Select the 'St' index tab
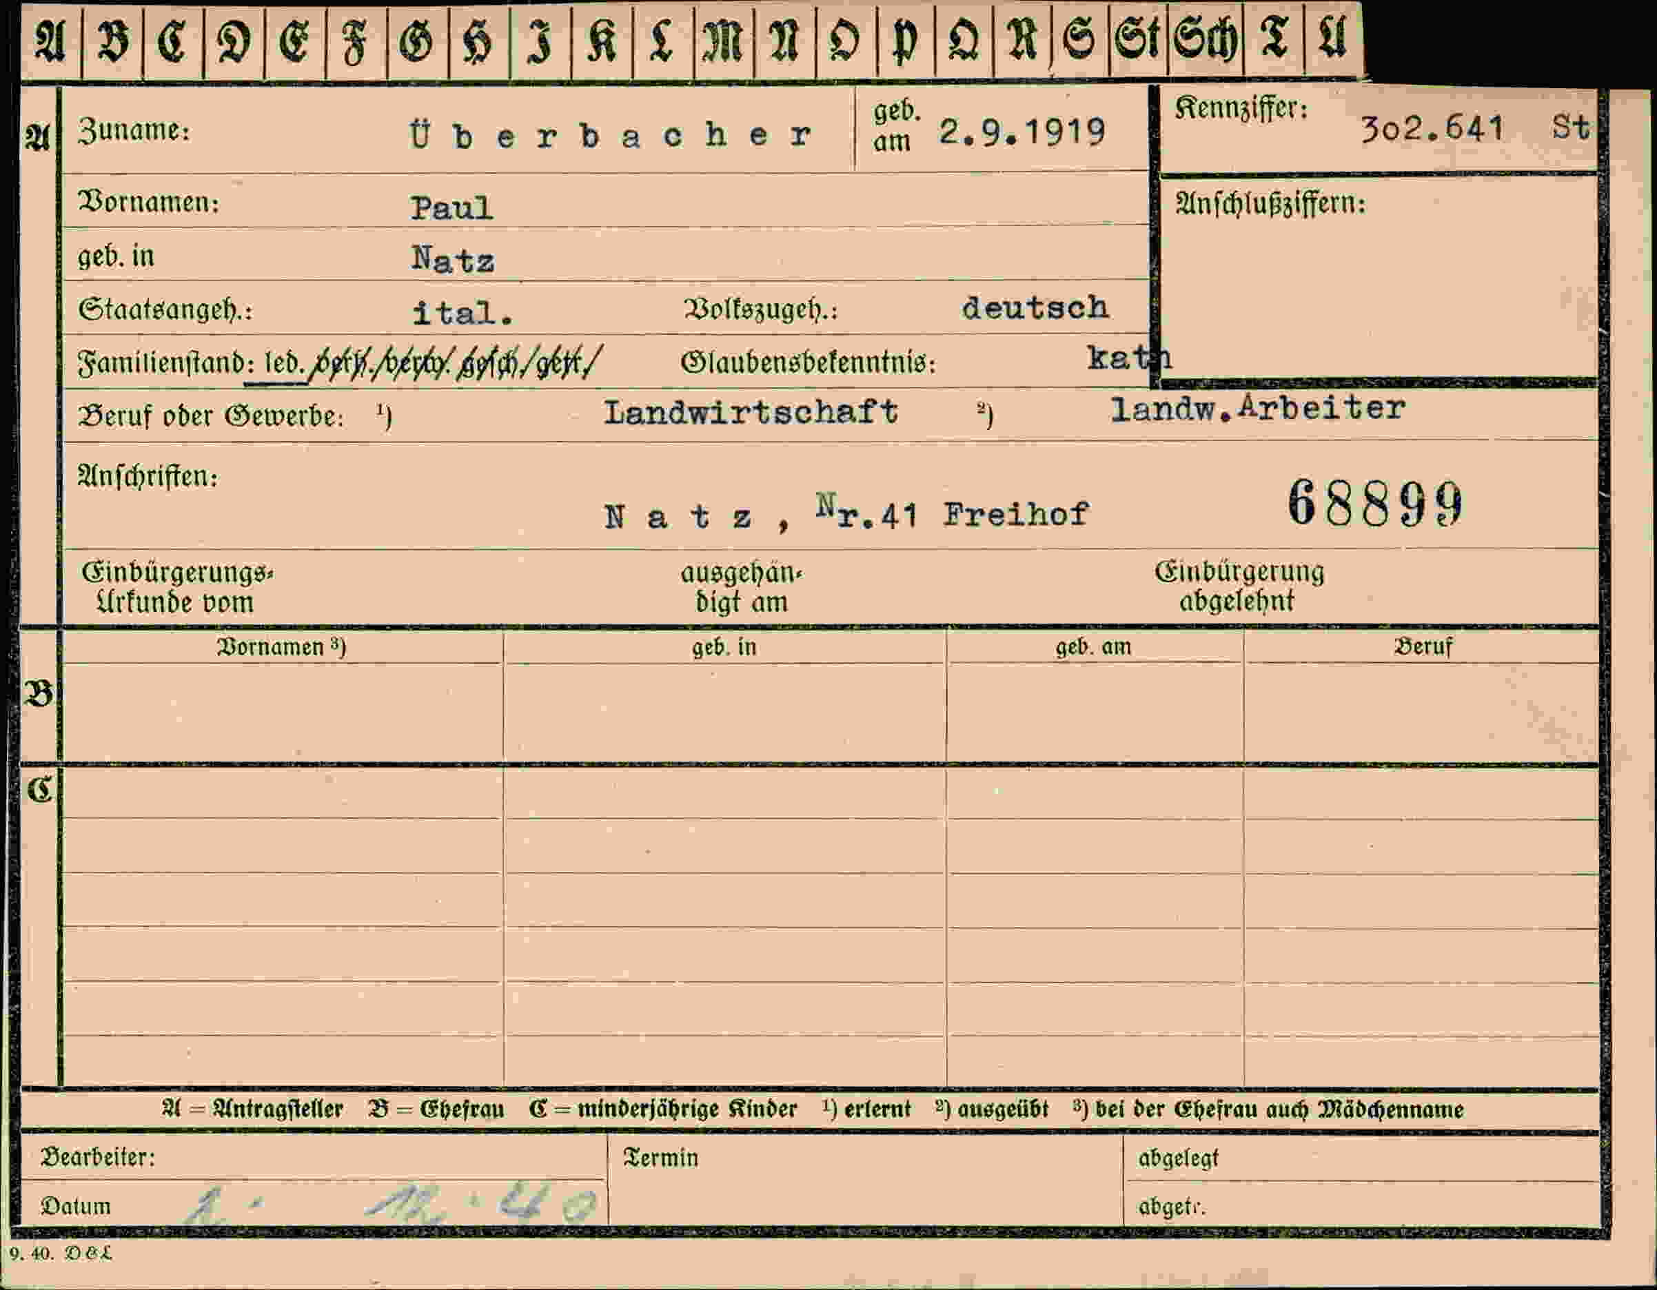 pos(1137,42)
